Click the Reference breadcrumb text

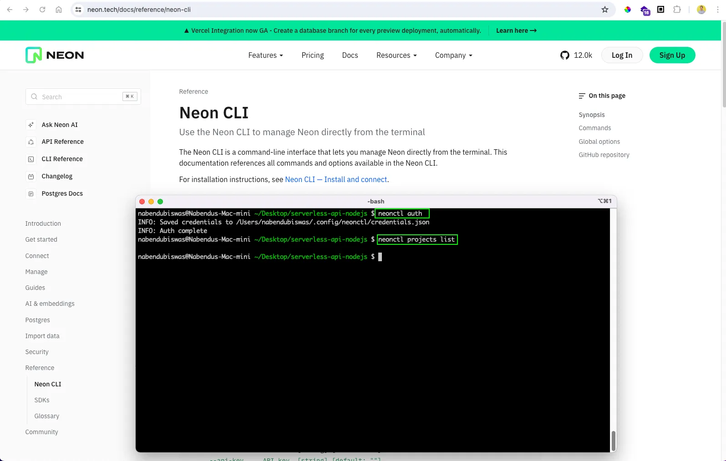193,91
